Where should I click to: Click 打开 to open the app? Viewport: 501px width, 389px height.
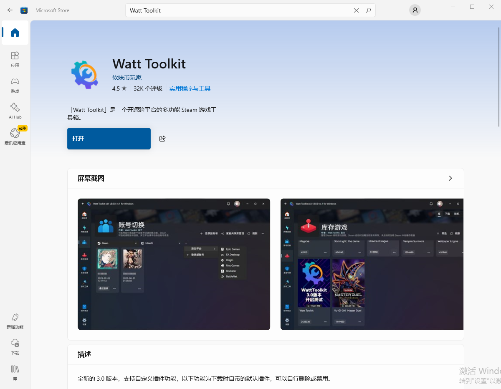pos(109,139)
